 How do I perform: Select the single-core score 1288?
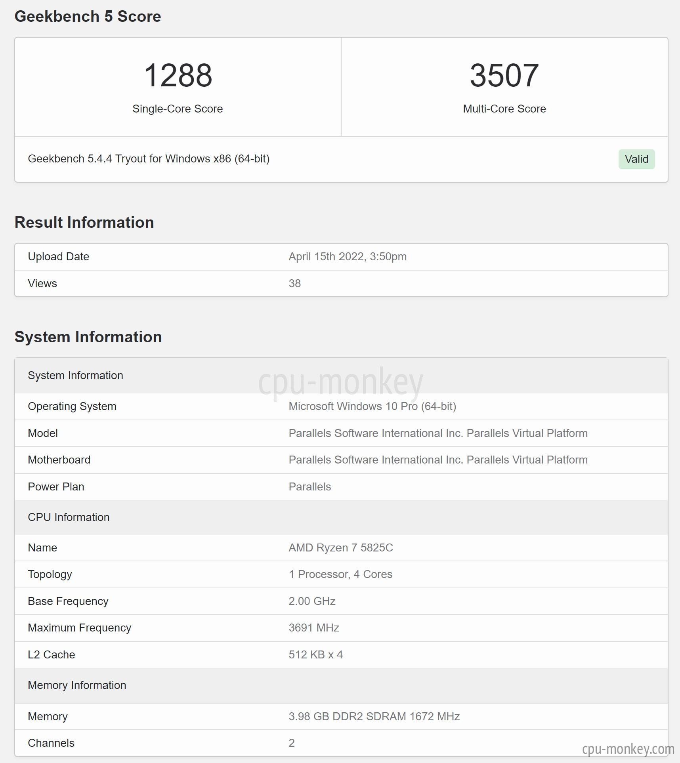coord(178,75)
